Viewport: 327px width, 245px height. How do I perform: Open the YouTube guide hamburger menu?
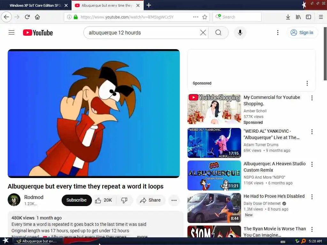click(11, 33)
